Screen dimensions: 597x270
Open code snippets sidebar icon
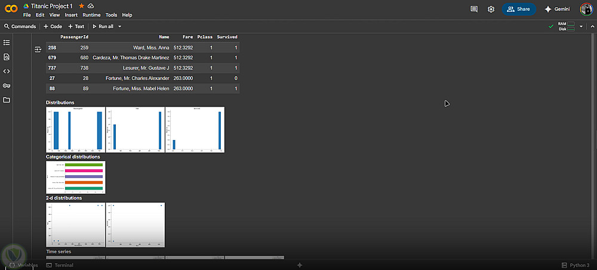(7, 71)
